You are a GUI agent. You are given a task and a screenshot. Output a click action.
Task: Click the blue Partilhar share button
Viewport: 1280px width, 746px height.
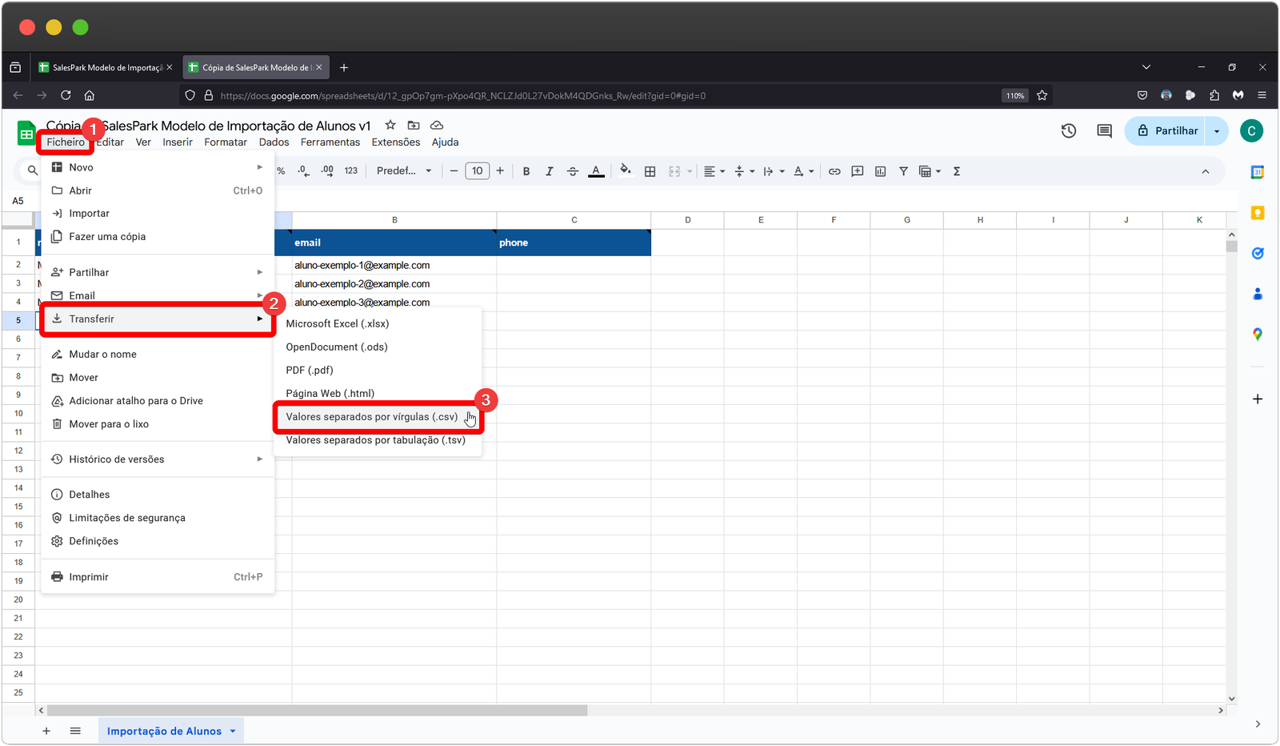1167,131
